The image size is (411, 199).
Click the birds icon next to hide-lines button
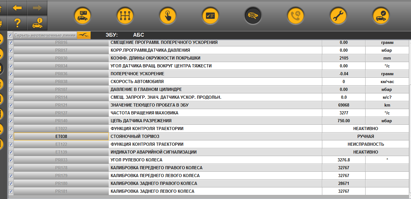(x=84, y=35)
